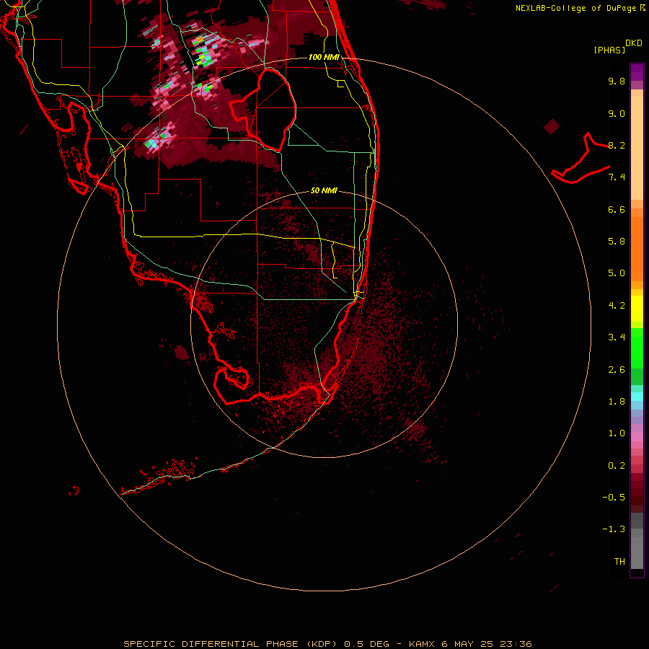Click the isolated dark red square echo offshore
The height and width of the screenshot is (649, 649).
click(552, 127)
